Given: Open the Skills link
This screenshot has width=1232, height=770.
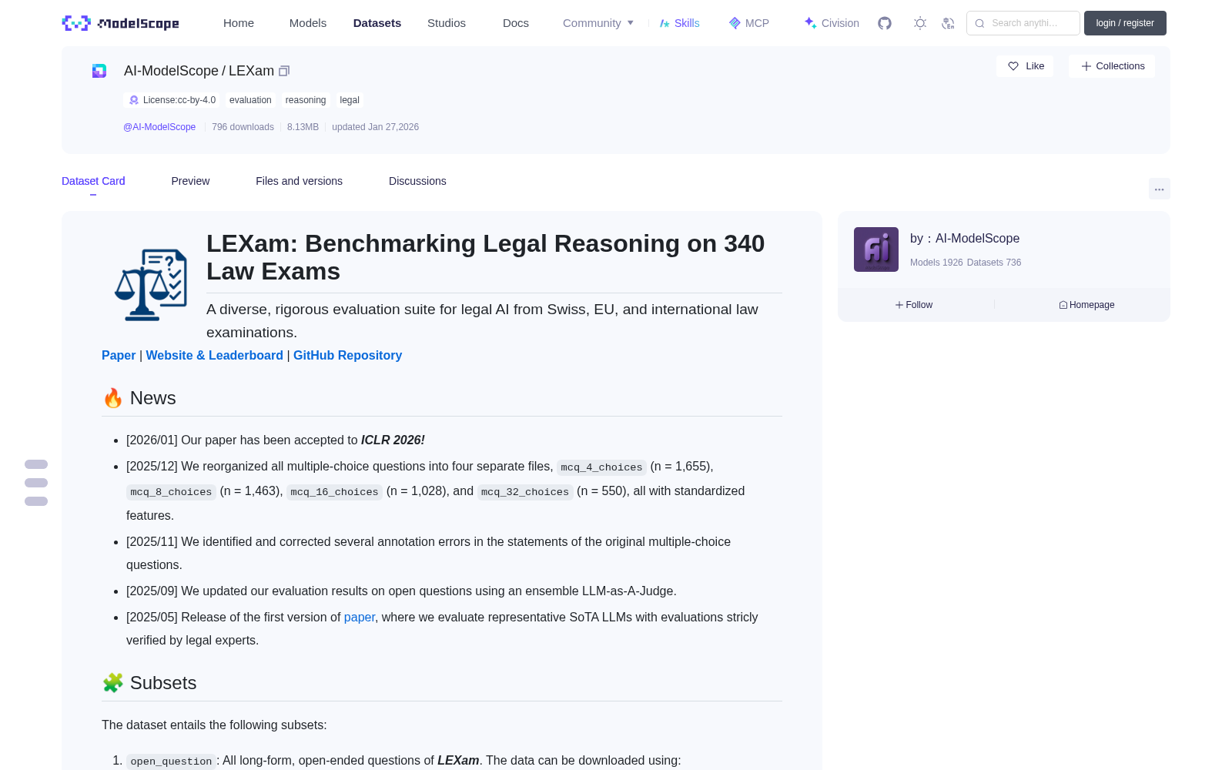Looking at the screenshot, I should click(x=679, y=23).
